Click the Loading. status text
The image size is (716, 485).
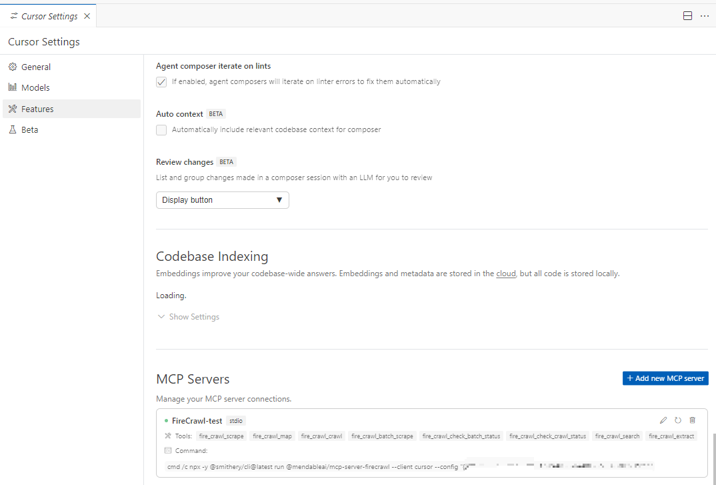171,296
